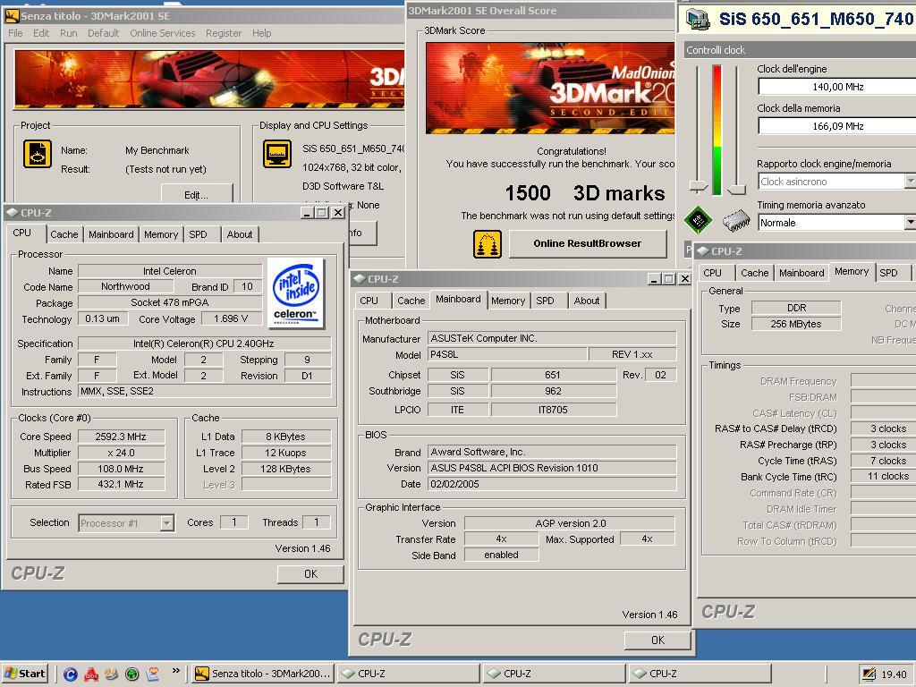The width and height of the screenshot is (916, 687).
Task: Open the Help menu in 3DMark2001
Action: pos(262,33)
